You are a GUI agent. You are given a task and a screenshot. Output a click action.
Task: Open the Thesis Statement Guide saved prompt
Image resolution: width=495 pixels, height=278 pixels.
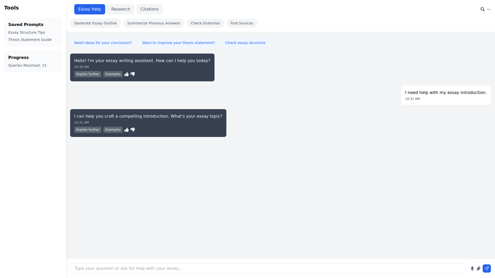30,39
